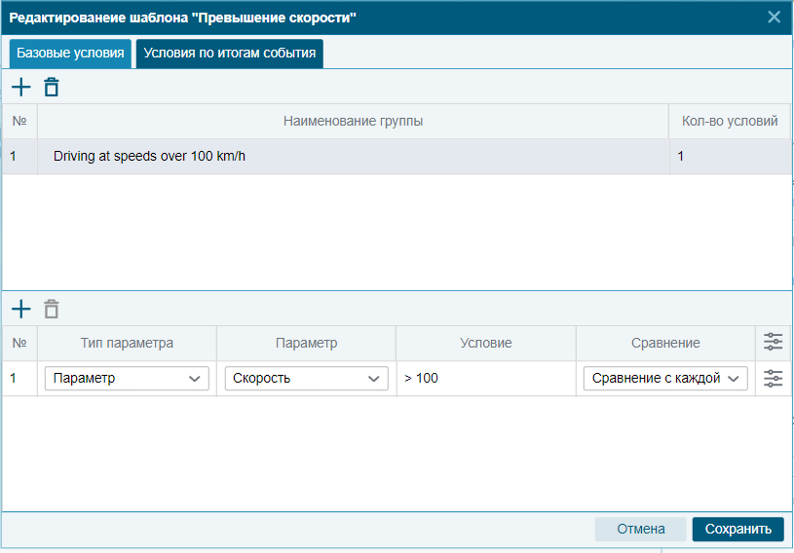Click the '> 100' condition field
The image size is (794, 553).
[x=485, y=379]
